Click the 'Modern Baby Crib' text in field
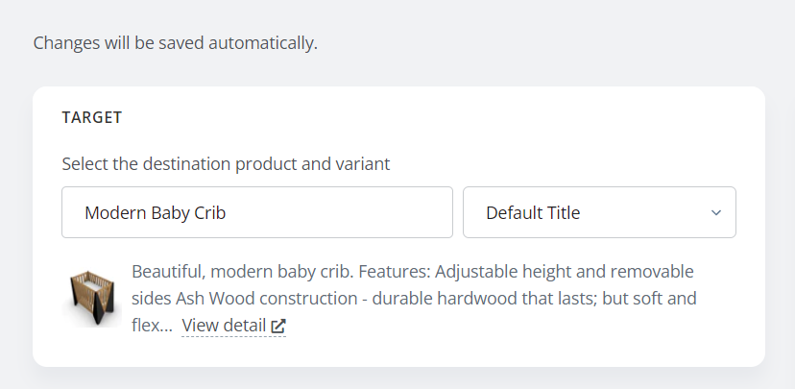This screenshot has width=795, height=389. coord(156,212)
